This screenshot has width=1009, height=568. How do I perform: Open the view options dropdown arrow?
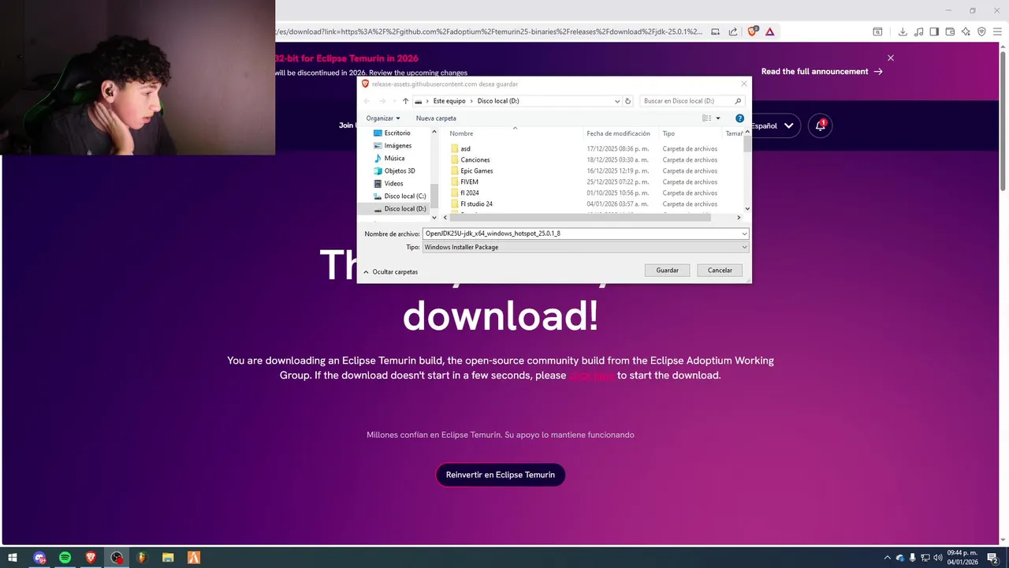point(718,118)
